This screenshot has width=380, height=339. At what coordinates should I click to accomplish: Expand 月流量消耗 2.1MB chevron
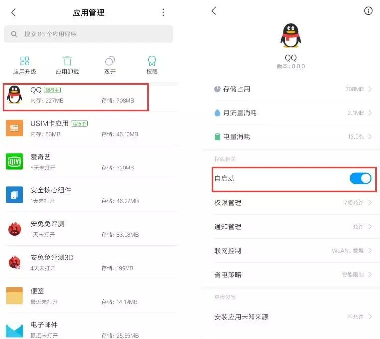point(370,113)
